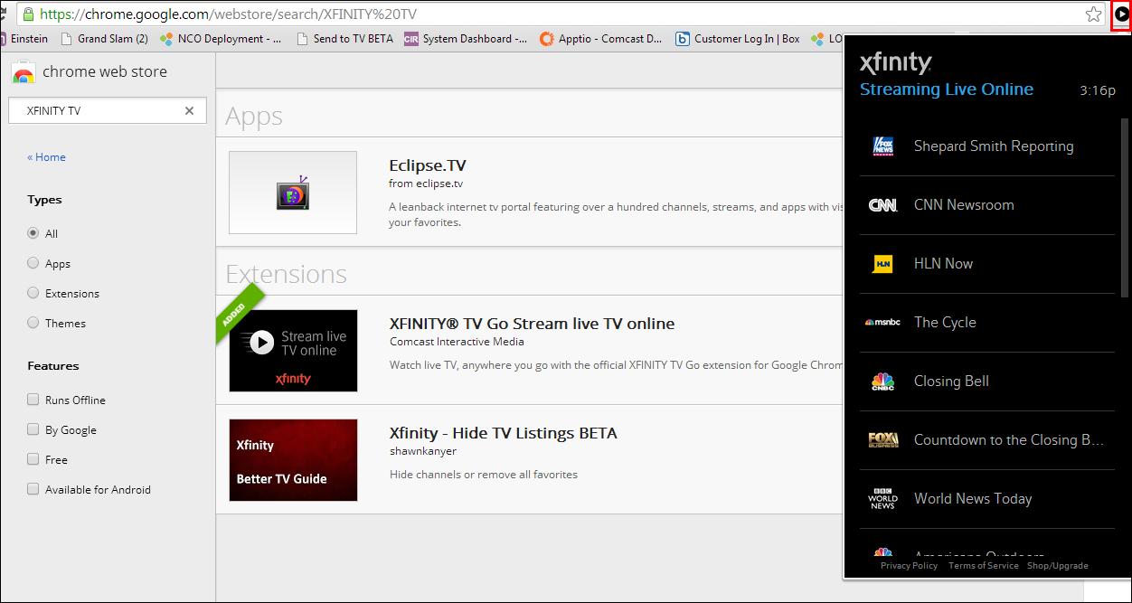
Task: Select The Cycle in the list
Action: point(987,323)
